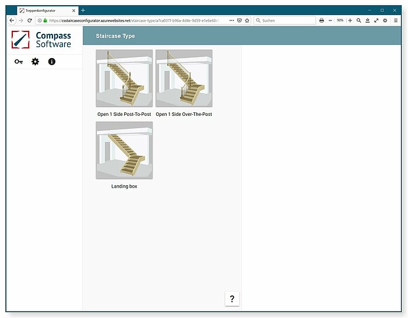
Task: Click the zoom in plus icon in toolbar
Action: coord(350,20)
